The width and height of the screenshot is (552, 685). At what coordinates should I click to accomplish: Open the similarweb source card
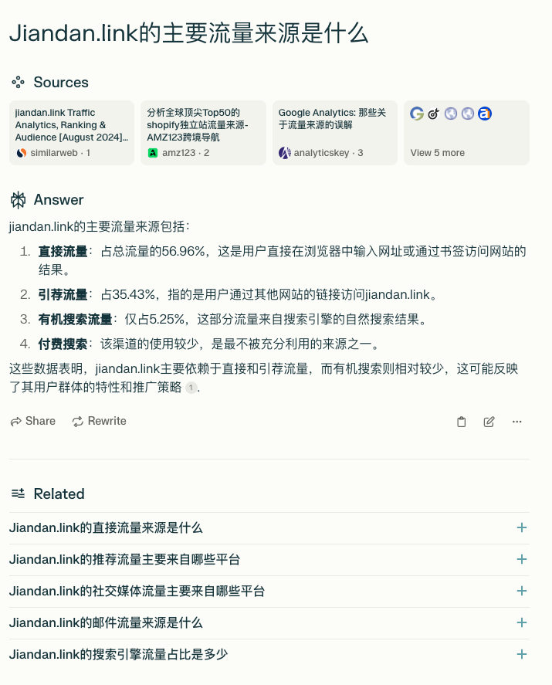click(72, 133)
